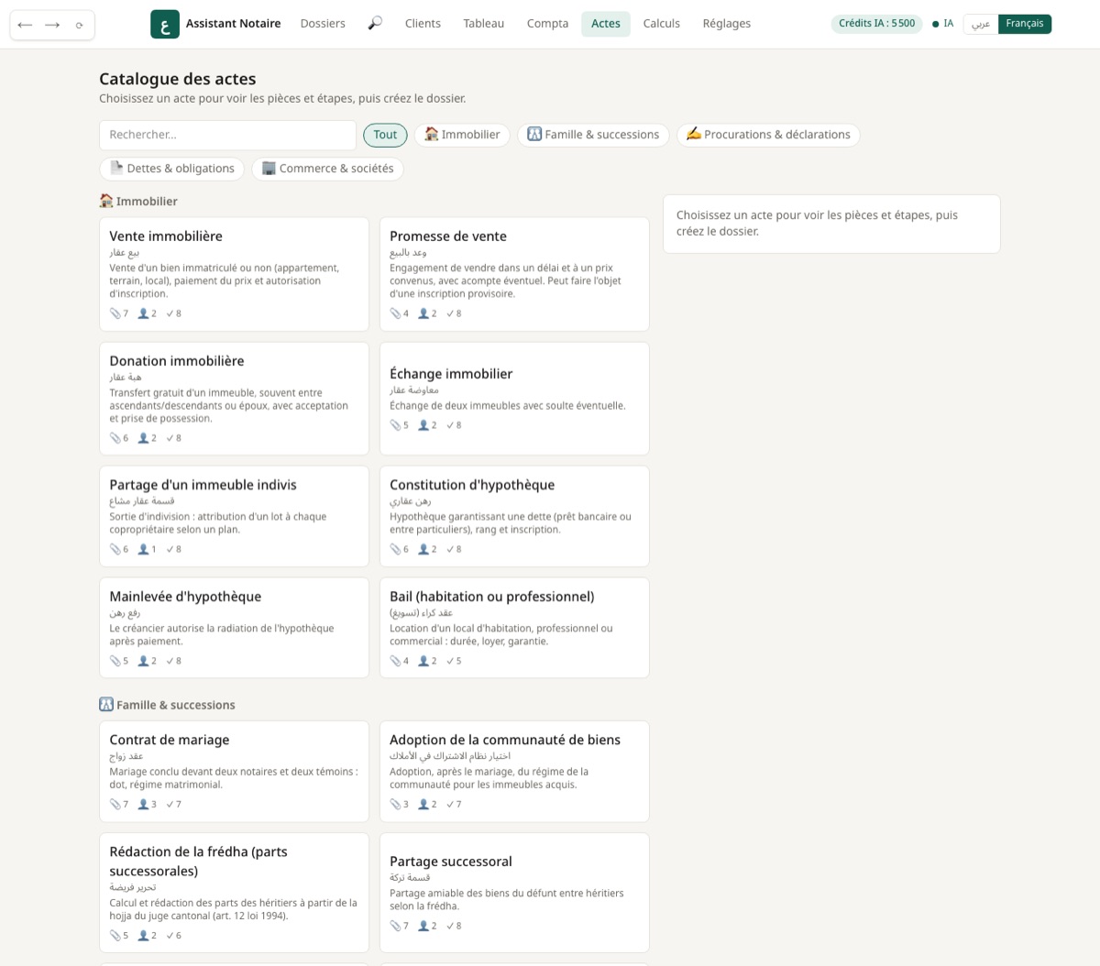Open search via magnifying glass icon
The height and width of the screenshot is (966, 1100).
tap(375, 24)
